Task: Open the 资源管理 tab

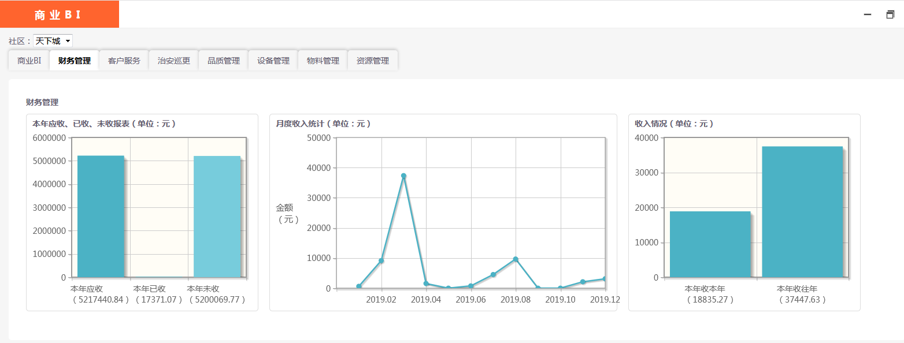Action: [x=373, y=61]
